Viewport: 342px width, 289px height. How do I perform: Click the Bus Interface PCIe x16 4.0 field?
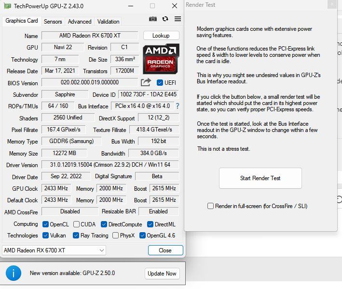(x=142, y=106)
